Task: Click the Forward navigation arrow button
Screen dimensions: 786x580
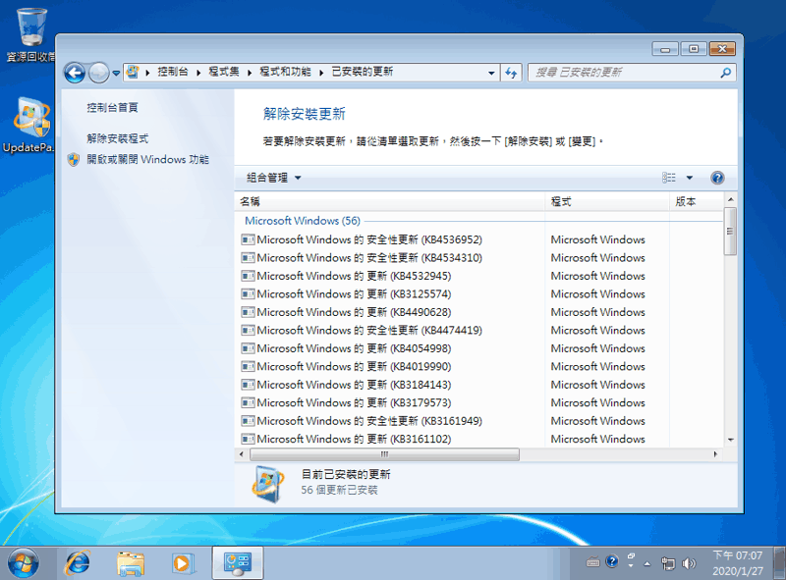Action: tap(98, 74)
